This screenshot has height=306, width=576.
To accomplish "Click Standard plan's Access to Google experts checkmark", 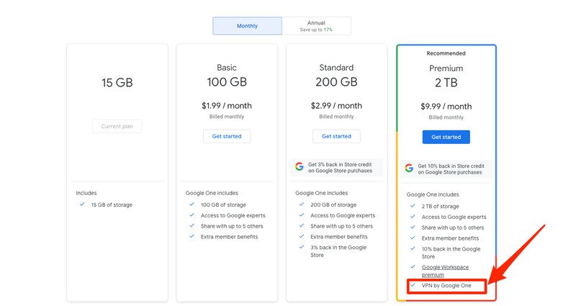I will pos(302,215).
